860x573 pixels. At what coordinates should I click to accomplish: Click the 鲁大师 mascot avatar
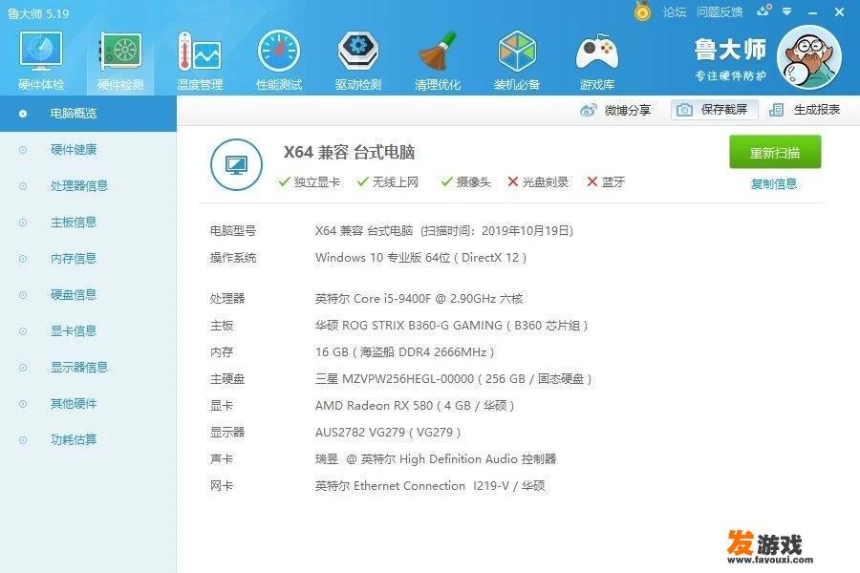pyautogui.click(x=809, y=58)
